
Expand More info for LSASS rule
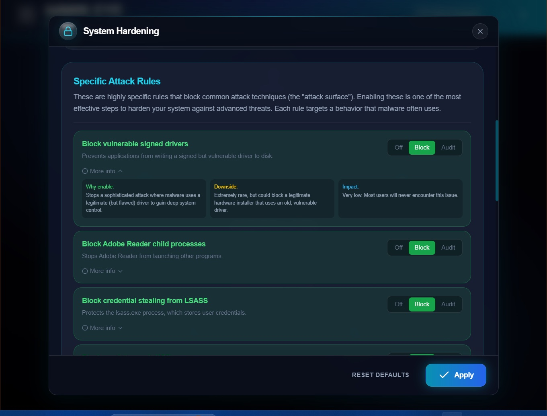[102, 328]
